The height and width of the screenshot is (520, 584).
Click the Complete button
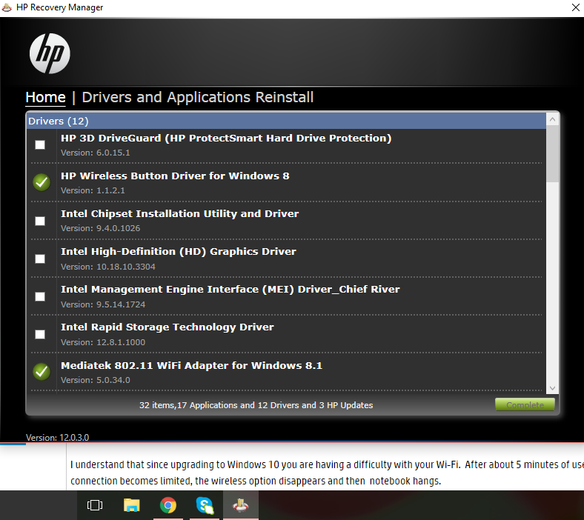(525, 404)
